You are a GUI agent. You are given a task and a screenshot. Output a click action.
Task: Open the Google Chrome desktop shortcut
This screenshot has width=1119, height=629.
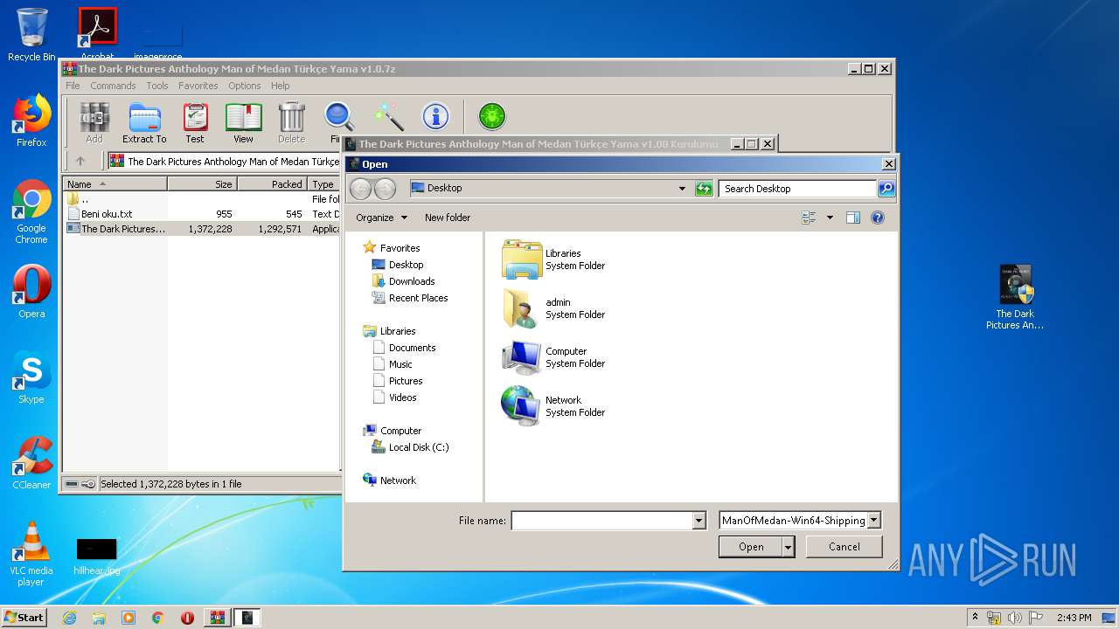pyautogui.click(x=31, y=212)
